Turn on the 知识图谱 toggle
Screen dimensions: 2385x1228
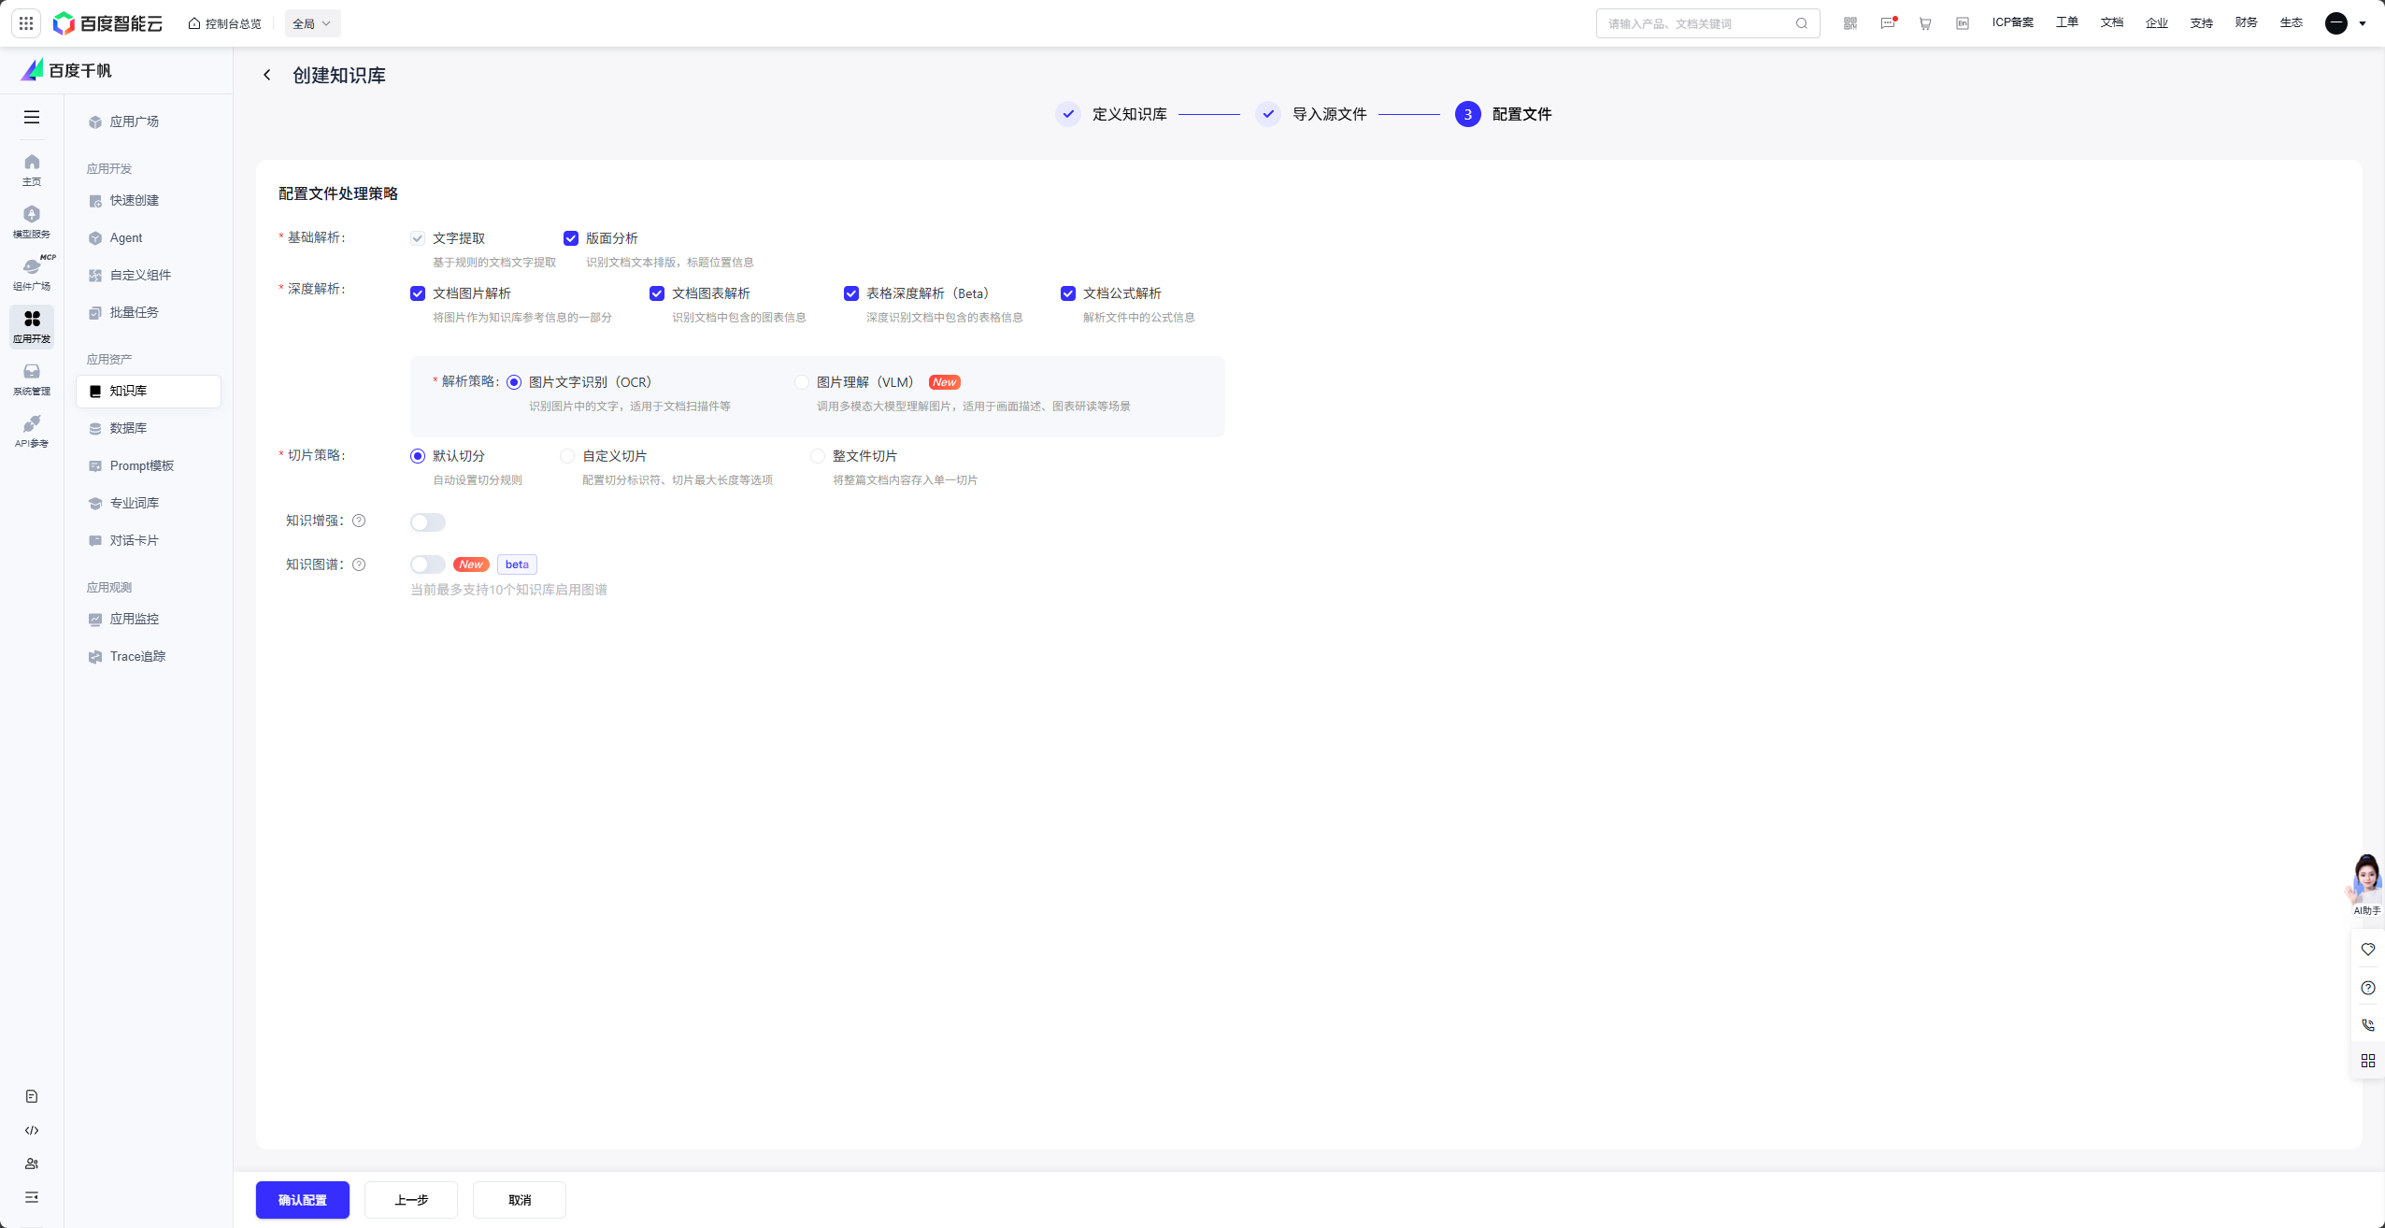(x=428, y=564)
